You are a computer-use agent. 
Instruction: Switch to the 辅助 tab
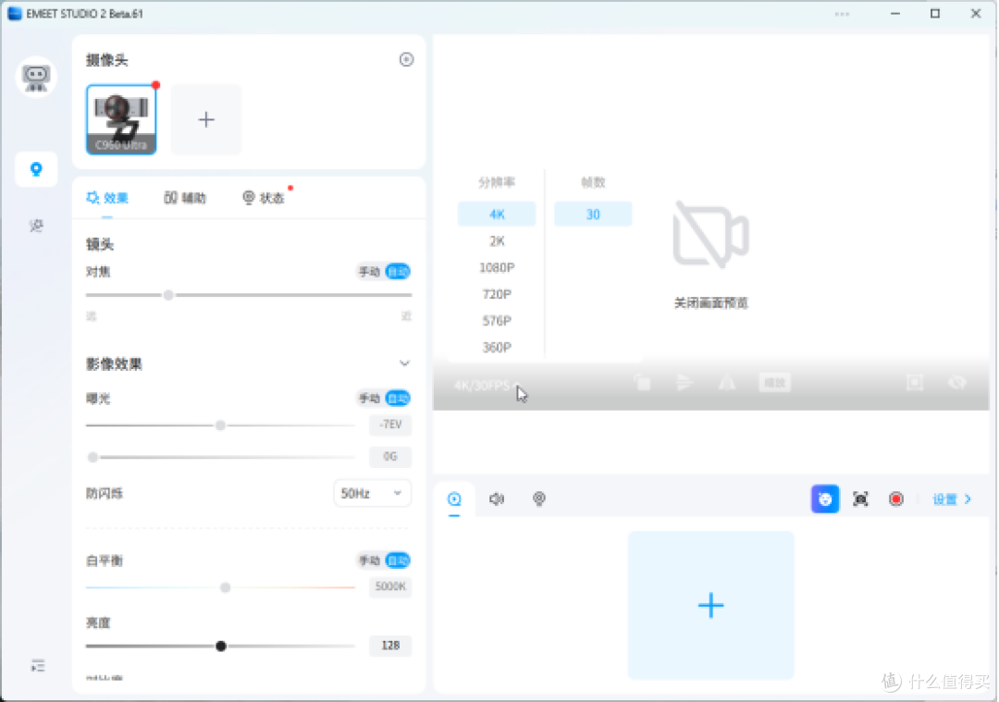pos(185,198)
